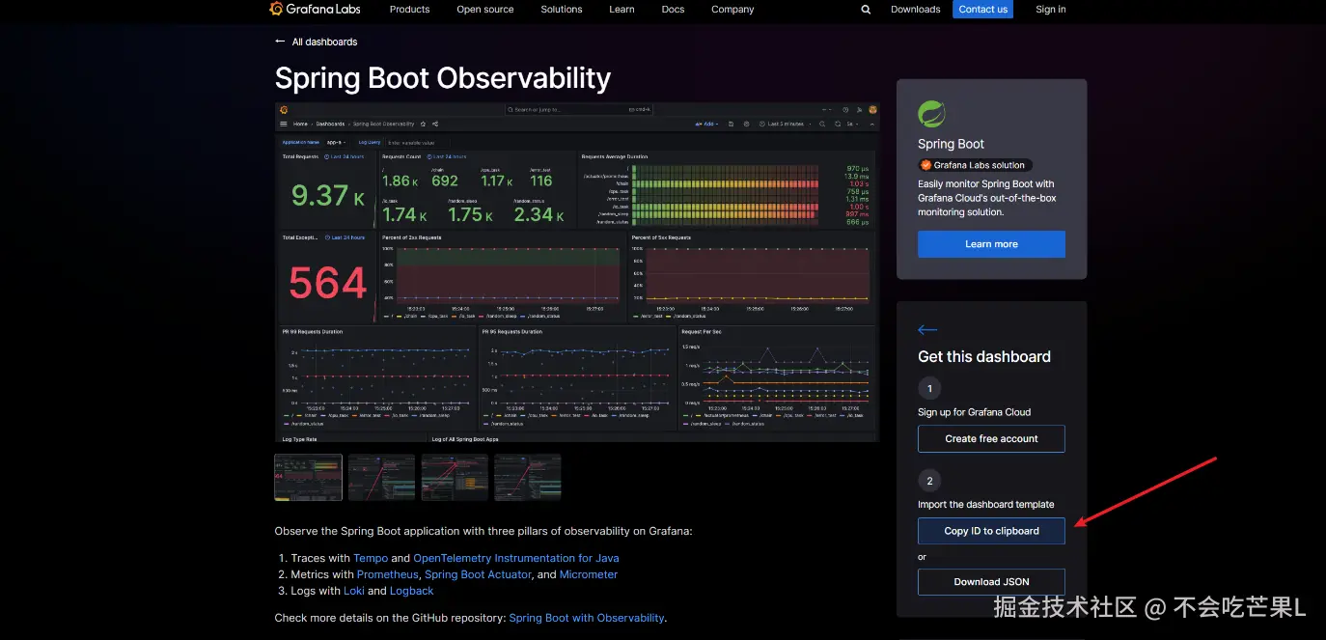Viewport: 1326px width, 640px height.
Task: Open the site search magnifier icon
Action: click(x=866, y=10)
